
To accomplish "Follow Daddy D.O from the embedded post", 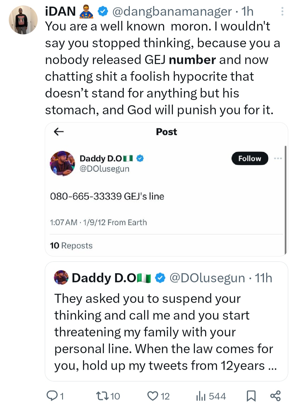I will [249, 158].
